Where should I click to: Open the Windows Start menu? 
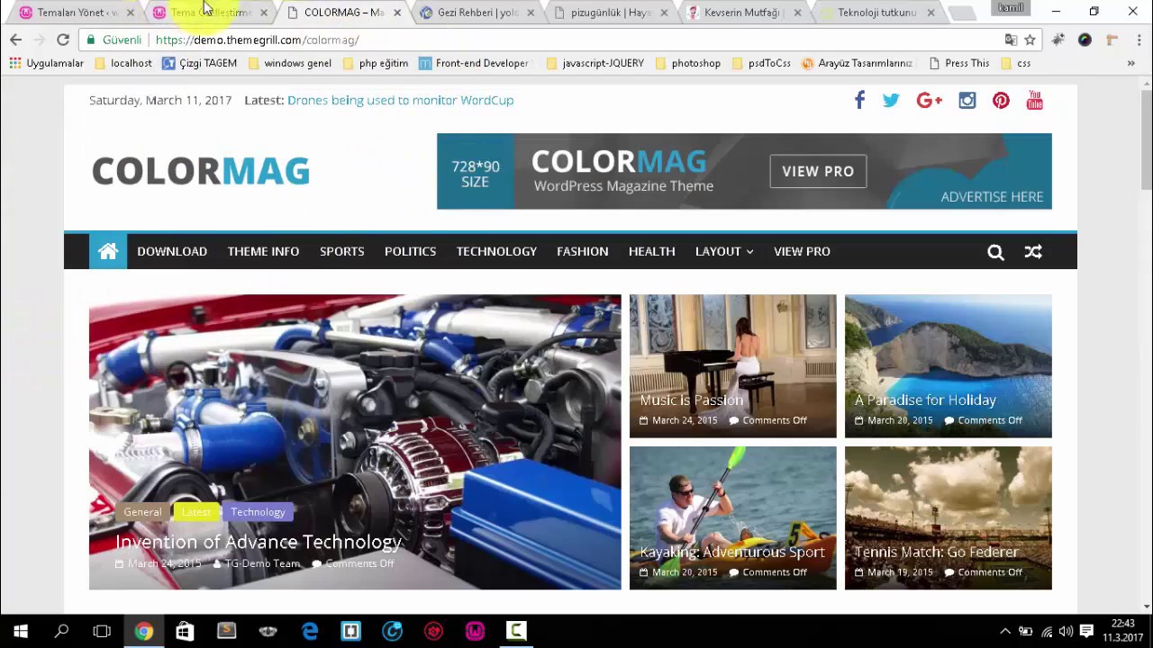click(x=20, y=631)
